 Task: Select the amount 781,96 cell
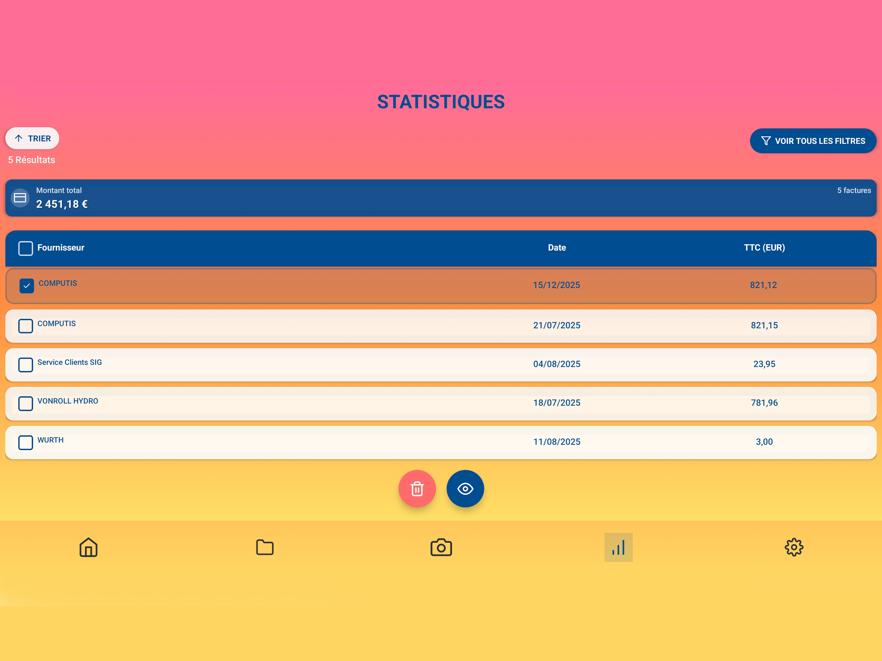tap(764, 403)
